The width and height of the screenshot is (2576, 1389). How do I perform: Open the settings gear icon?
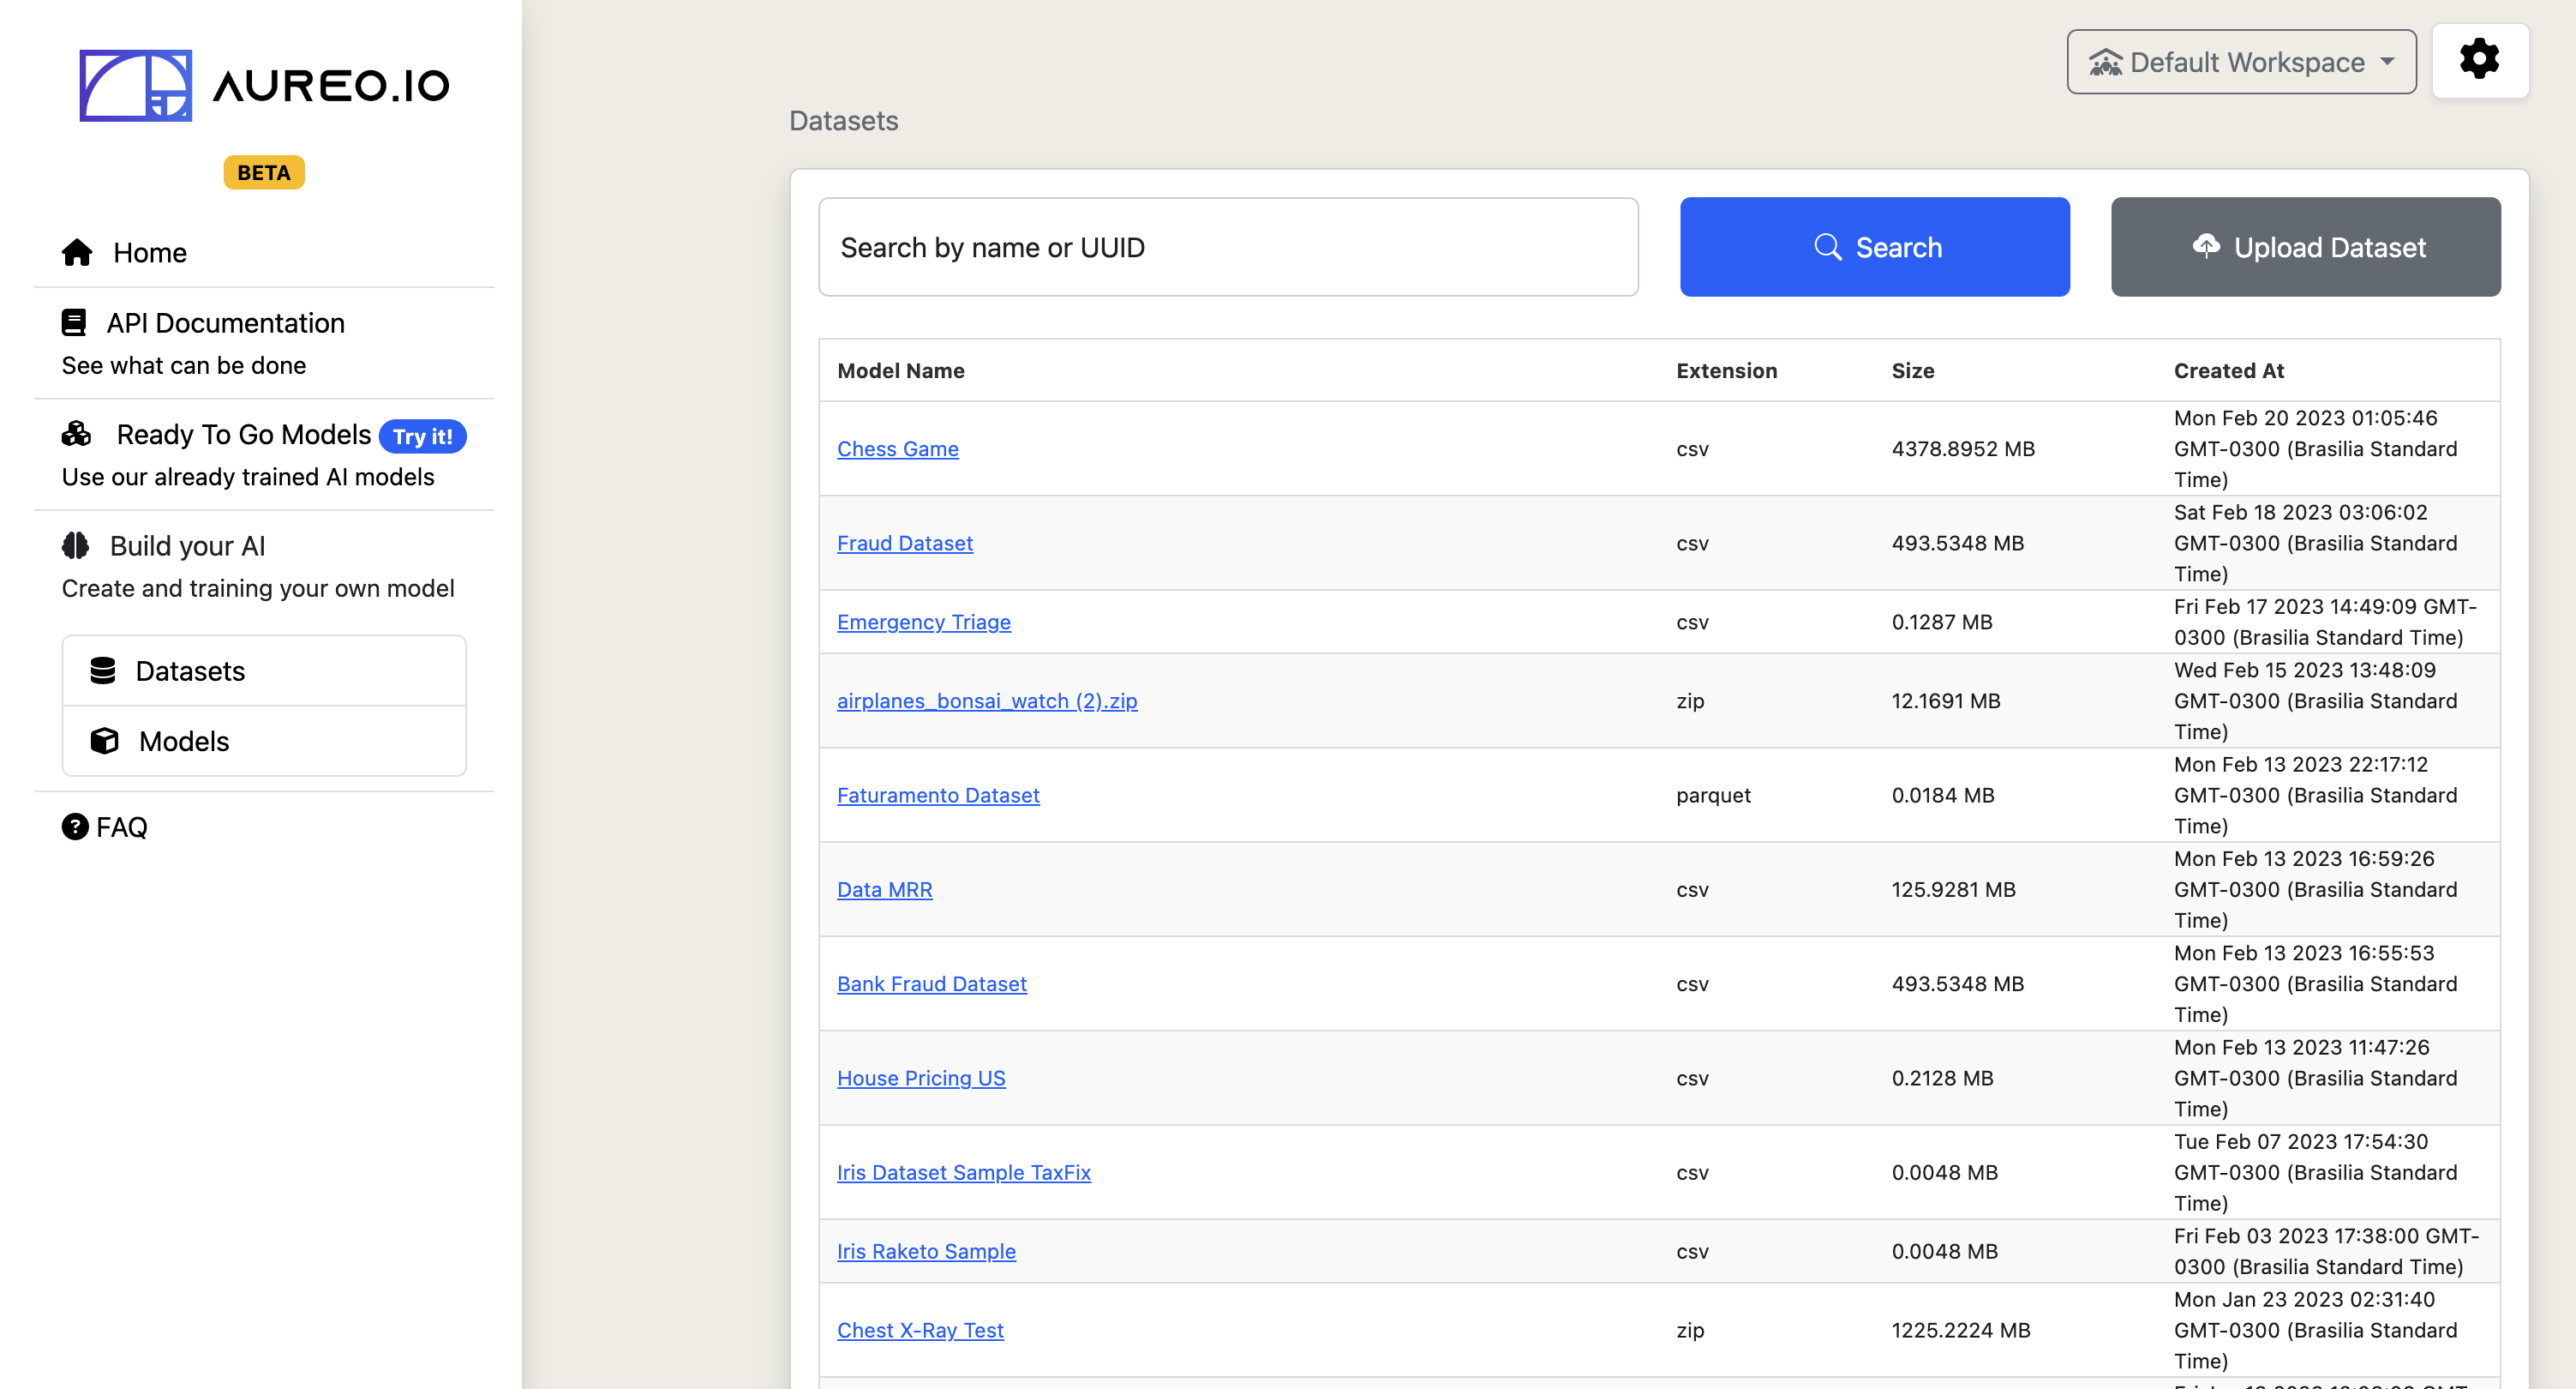(x=2479, y=60)
